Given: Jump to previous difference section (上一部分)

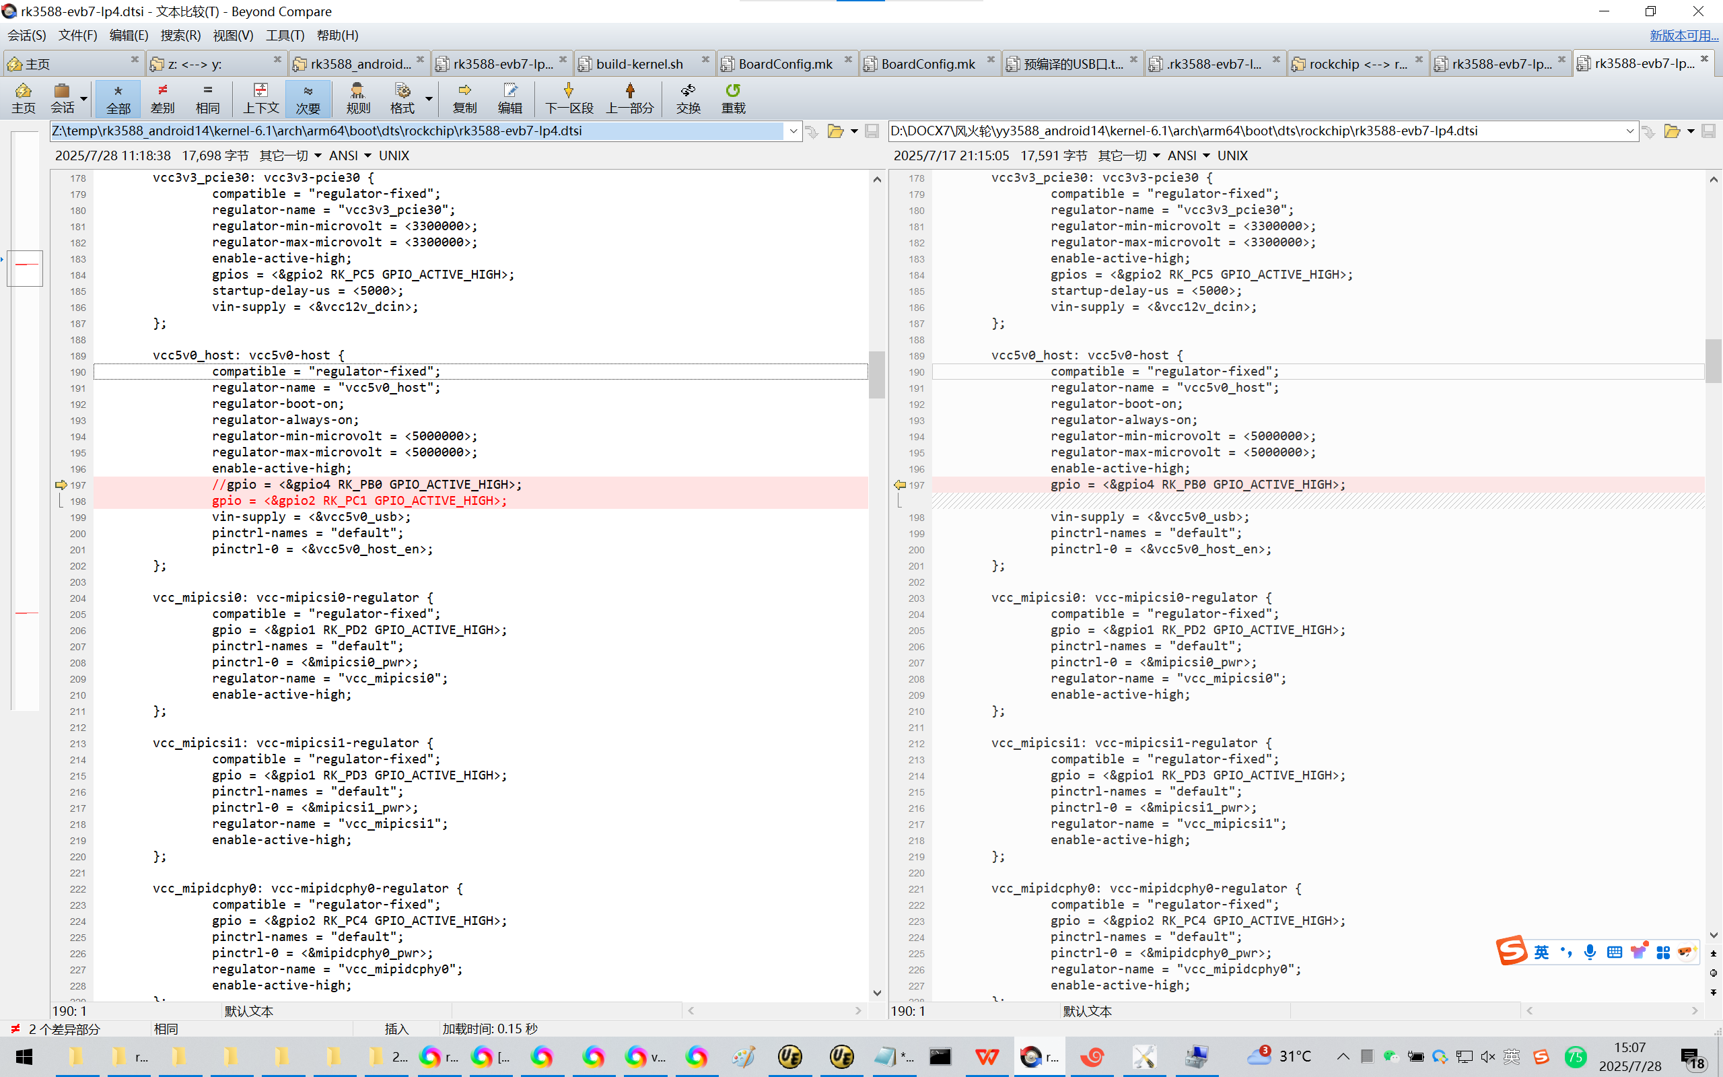Looking at the screenshot, I should click(629, 98).
